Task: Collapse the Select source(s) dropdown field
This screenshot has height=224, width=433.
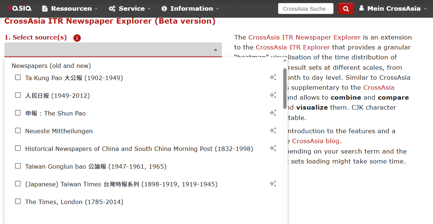Action: pos(216,50)
